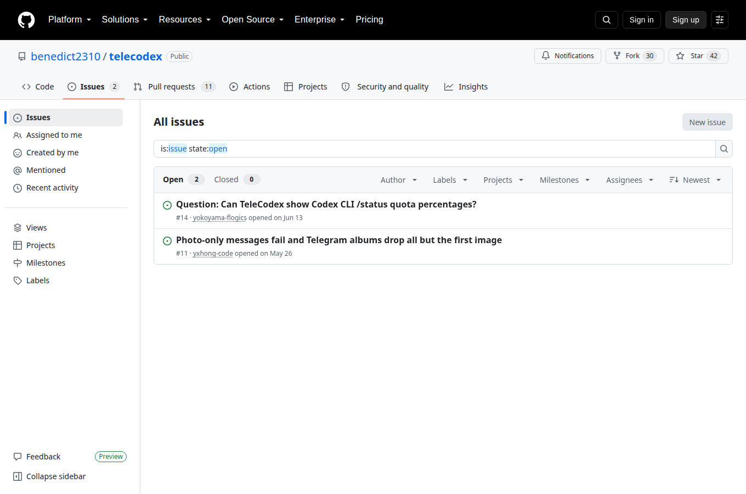The image size is (746, 494).
Task: Click the Sign up button
Action: point(686,20)
